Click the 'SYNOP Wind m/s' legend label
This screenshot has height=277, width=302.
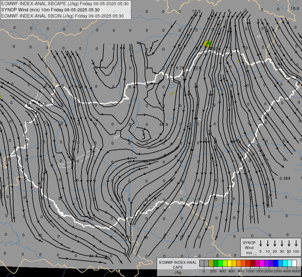click(x=249, y=248)
